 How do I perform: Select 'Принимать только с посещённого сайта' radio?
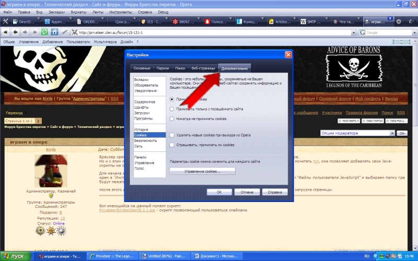[172, 109]
